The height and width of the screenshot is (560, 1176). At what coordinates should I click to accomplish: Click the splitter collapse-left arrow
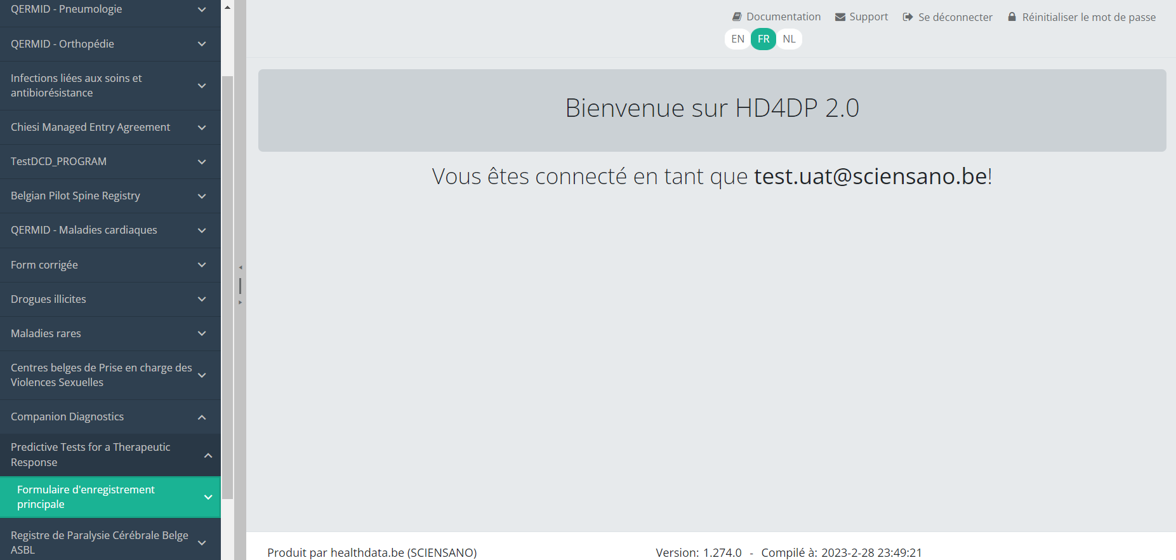click(241, 267)
